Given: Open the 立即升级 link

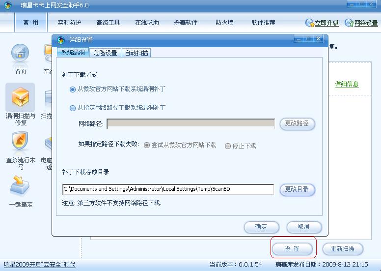Looking at the screenshot, I should (x=327, y=23).
